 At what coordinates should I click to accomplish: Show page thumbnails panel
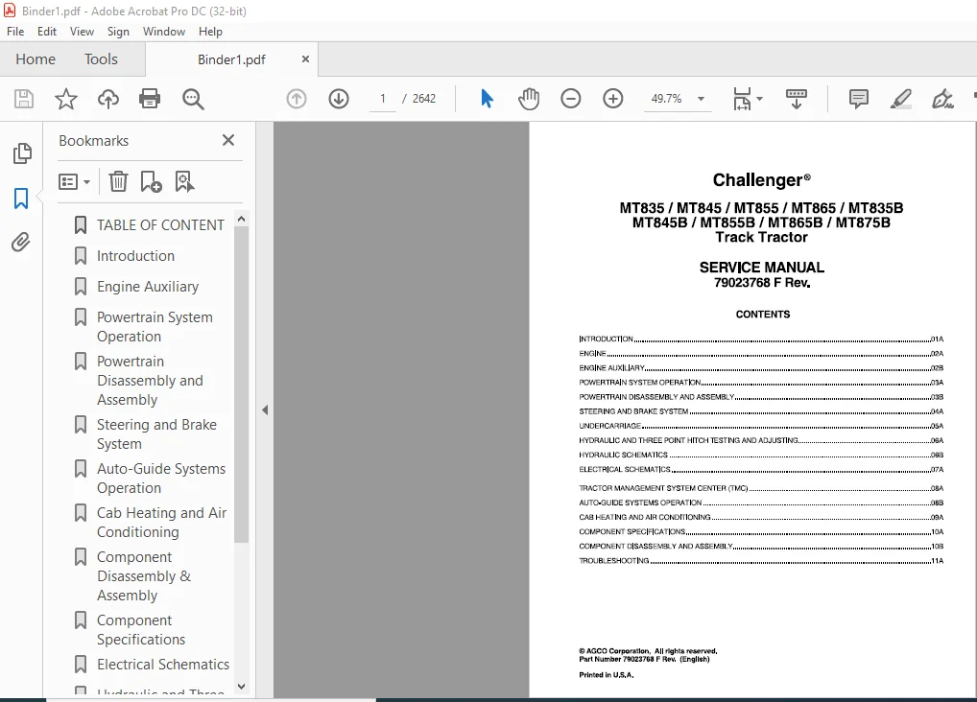click(x=22, y=153)
